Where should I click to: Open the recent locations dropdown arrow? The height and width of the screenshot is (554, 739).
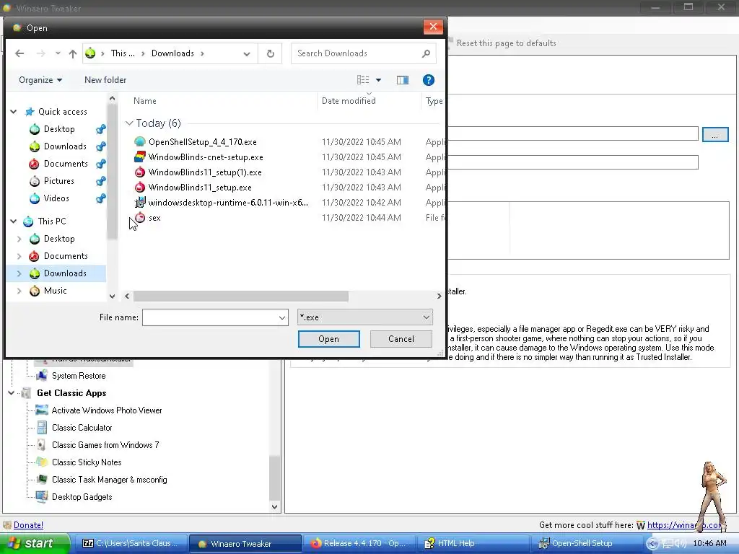[58, 53]
